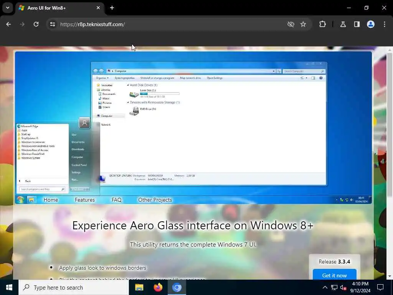Go back to the previous page
This screenshot has height=295, width=393.
click(x=8, y=24)
